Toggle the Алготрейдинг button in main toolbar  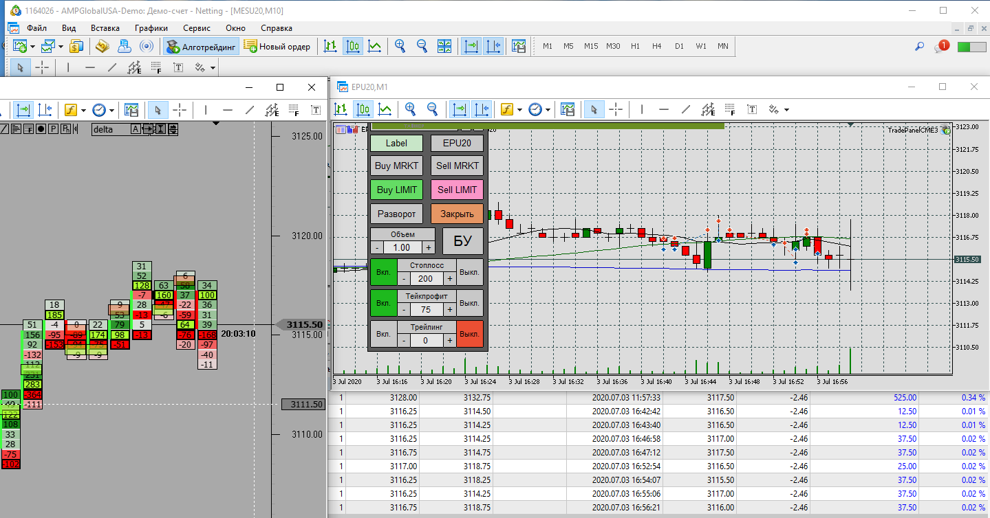point(201,47)
